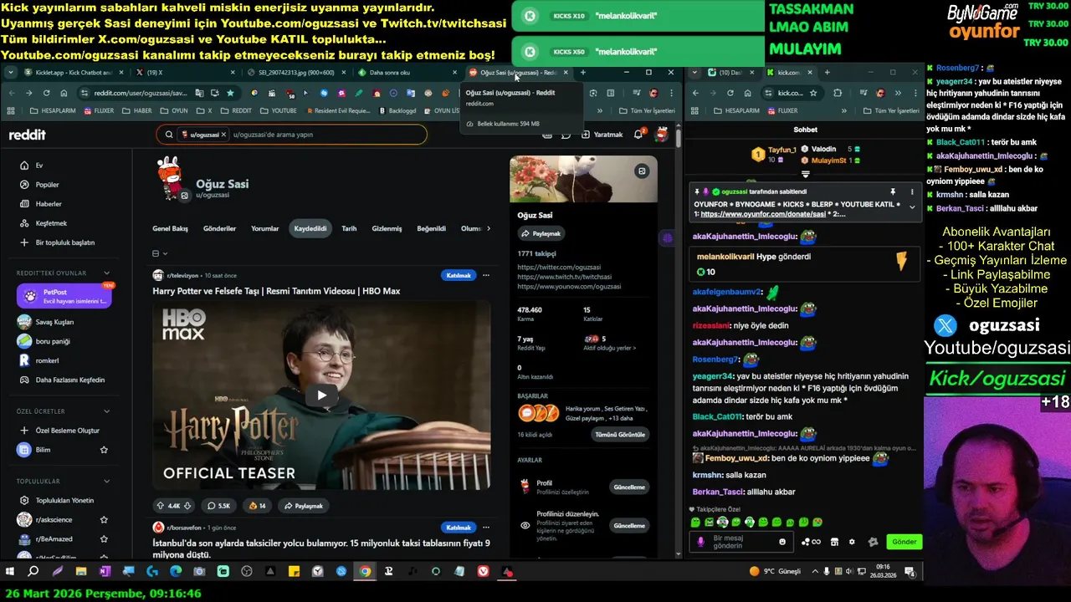The image size is (1071, 602).
Task: Unpin the pinned Kick chat message
Action: click(893, 191)
